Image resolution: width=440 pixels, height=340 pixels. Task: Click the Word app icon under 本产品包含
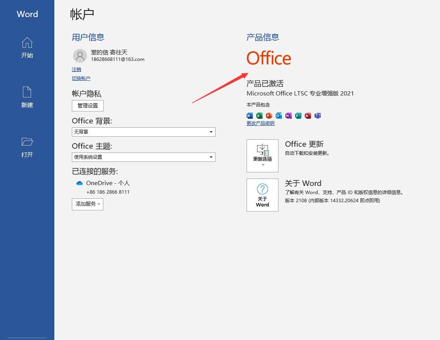pyautogui.click(x=249, y=116)
